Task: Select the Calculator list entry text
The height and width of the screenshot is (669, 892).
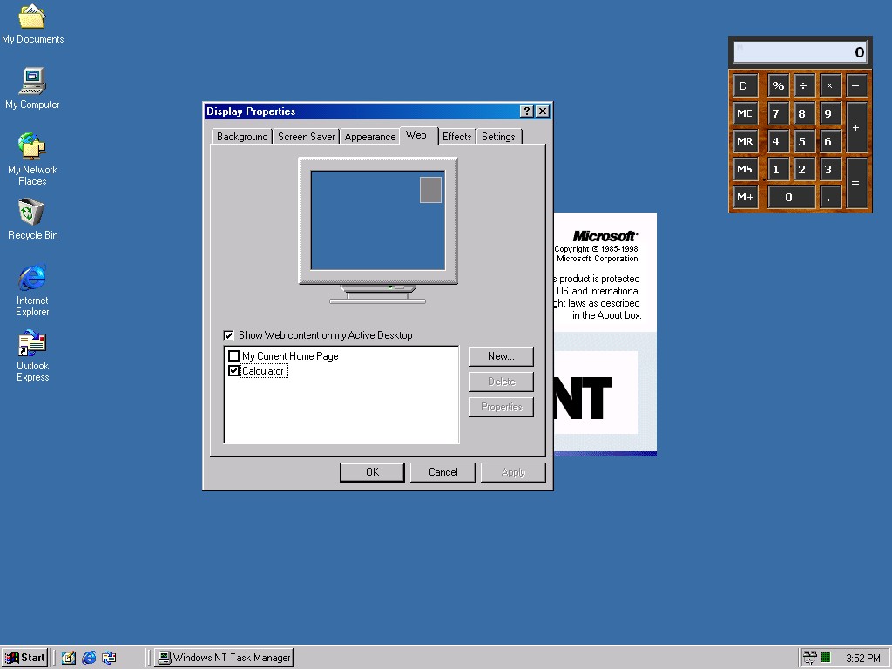Action: [263, 371]
